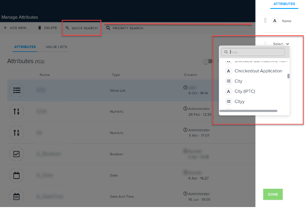Open Priority Search in toolbar
Screen dimensions: 306x210
125,28
